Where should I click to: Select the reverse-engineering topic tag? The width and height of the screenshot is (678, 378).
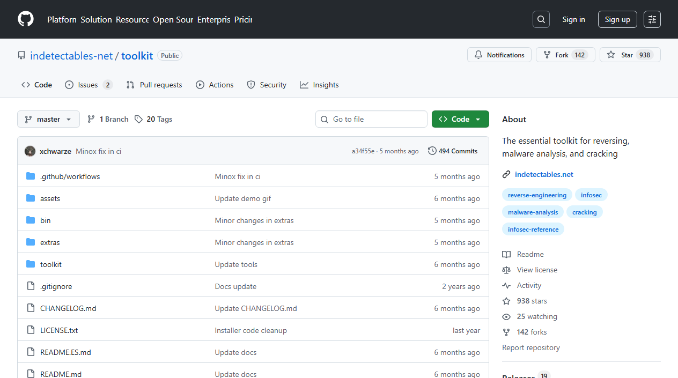537,195
